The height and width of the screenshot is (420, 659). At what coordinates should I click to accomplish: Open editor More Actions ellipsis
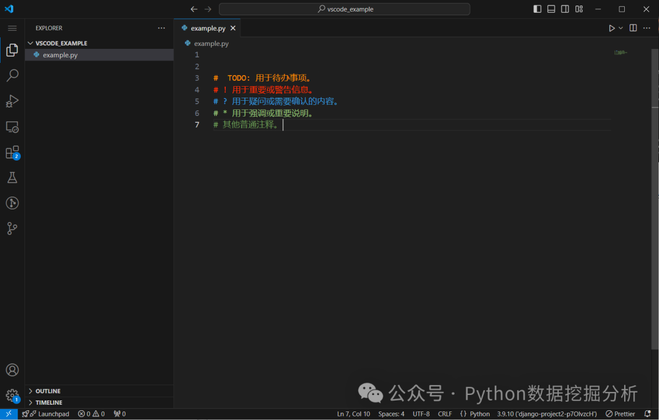point(647,28)
